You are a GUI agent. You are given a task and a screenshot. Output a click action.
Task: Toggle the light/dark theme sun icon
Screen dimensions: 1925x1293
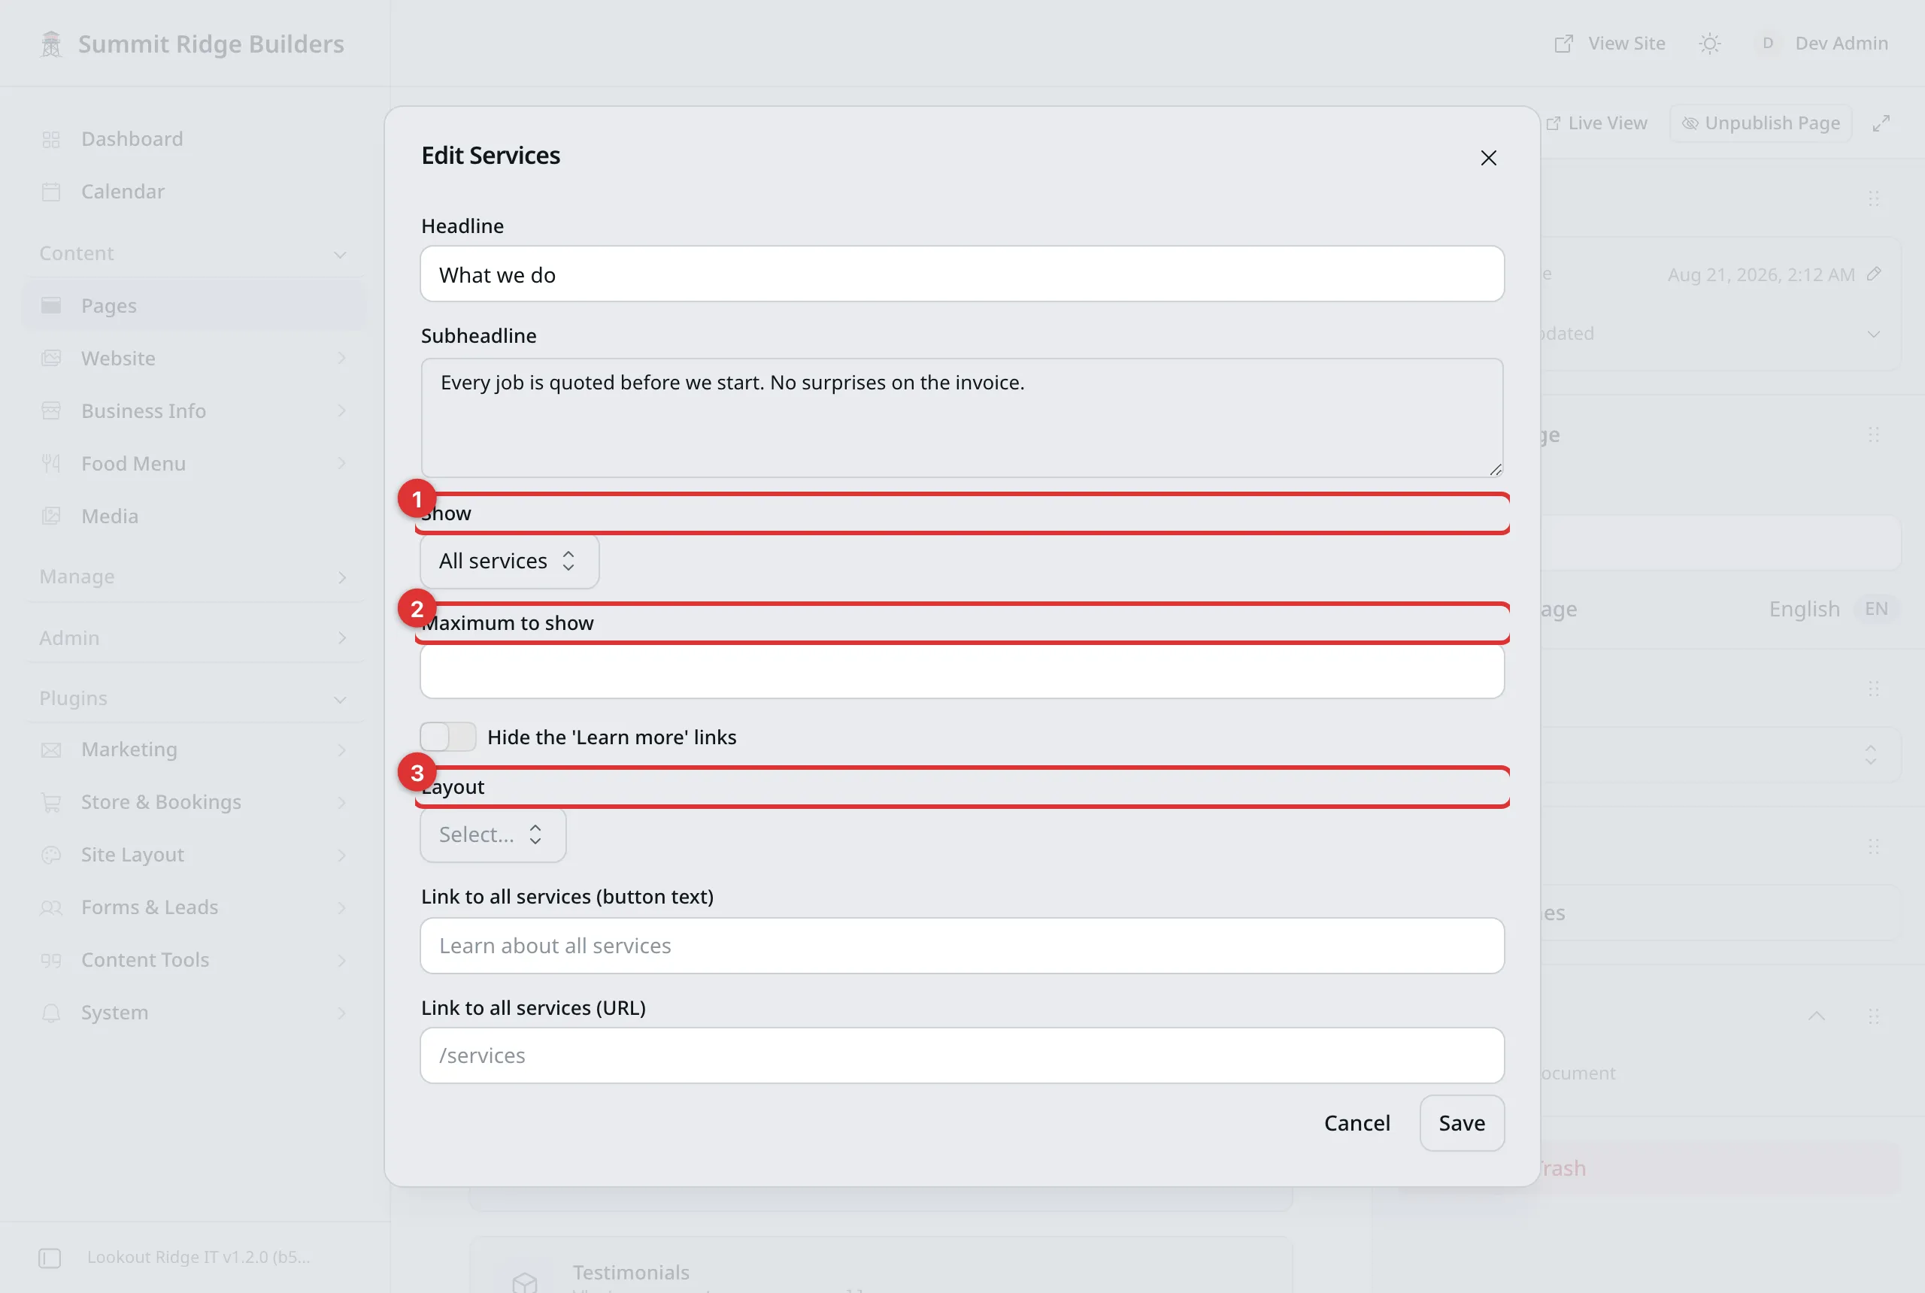1710,43
